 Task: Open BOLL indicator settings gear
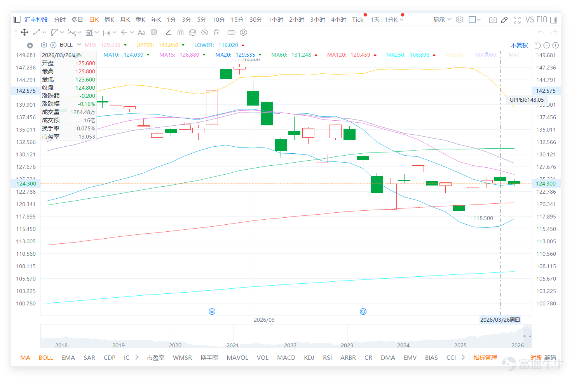click(44, 45)
